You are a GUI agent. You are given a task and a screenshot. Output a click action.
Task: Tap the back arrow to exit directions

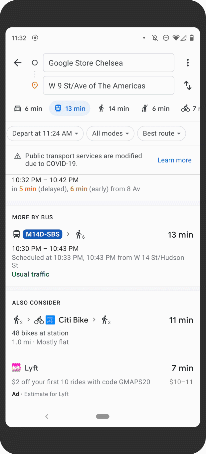pos(17,62)
